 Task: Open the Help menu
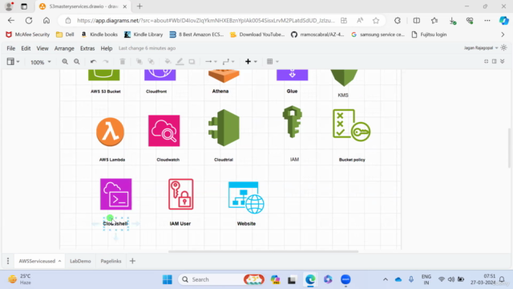pos(107,48)
